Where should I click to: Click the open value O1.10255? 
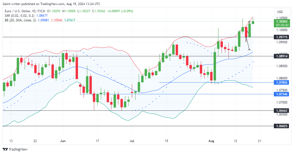[x=54, y=11]
